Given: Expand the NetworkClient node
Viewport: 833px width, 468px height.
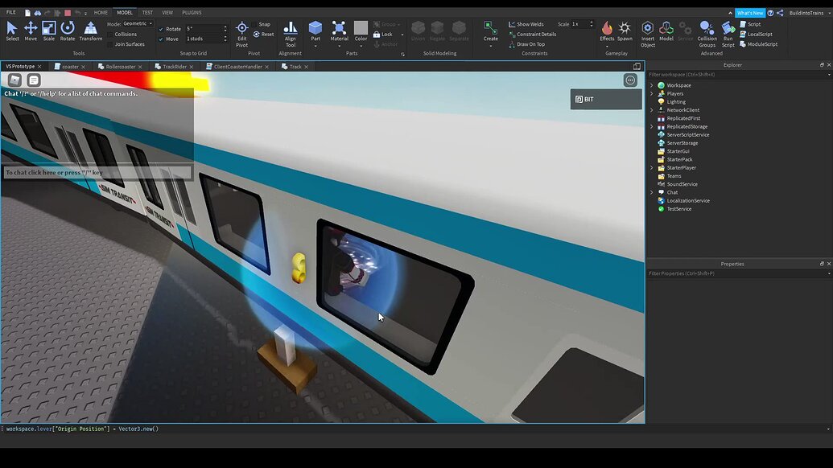Looking at the screenshot, I should [652, 110].
